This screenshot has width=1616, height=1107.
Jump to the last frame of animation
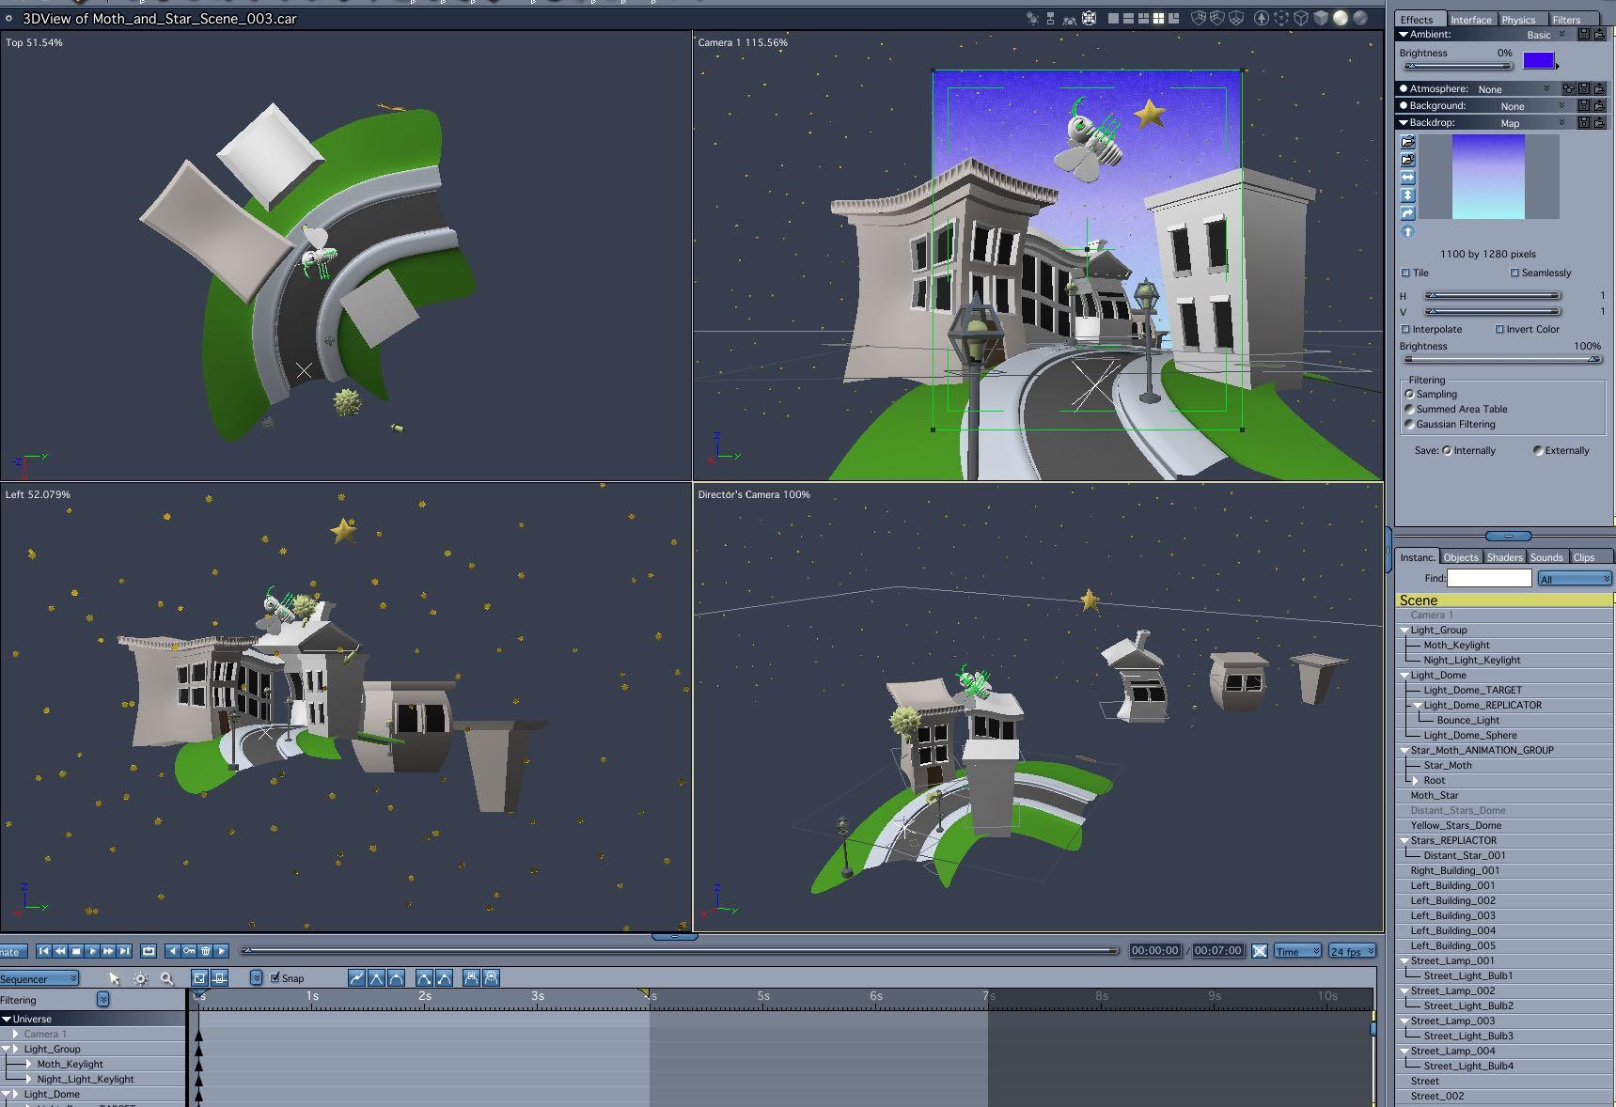pos(124,951)
